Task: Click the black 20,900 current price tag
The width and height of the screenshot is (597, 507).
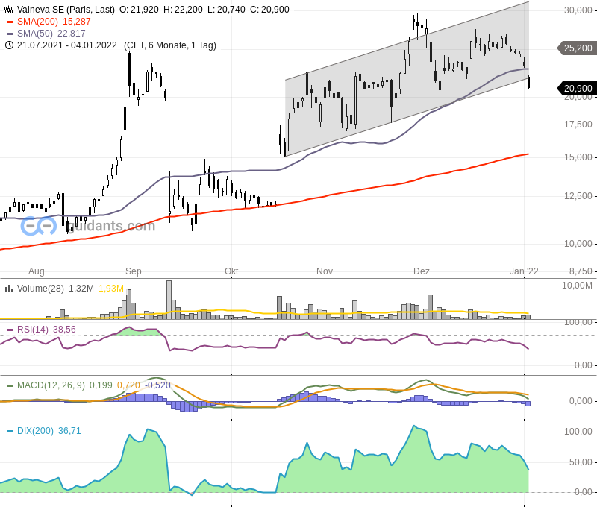Action: (578, 89)
